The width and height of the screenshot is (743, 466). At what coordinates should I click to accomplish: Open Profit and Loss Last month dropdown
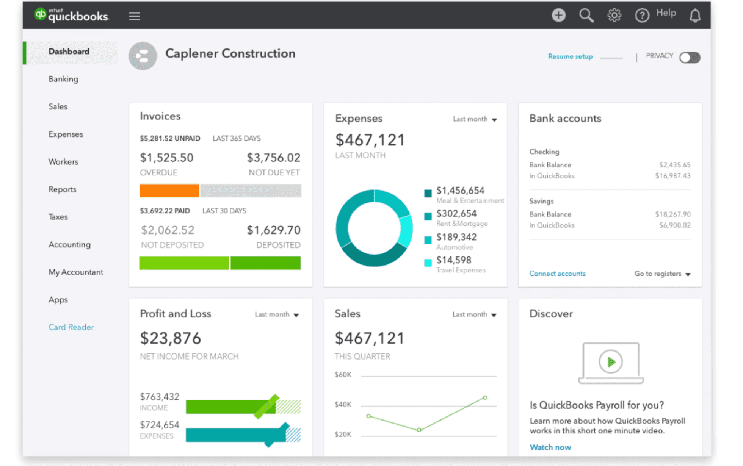tap(277, 315)
